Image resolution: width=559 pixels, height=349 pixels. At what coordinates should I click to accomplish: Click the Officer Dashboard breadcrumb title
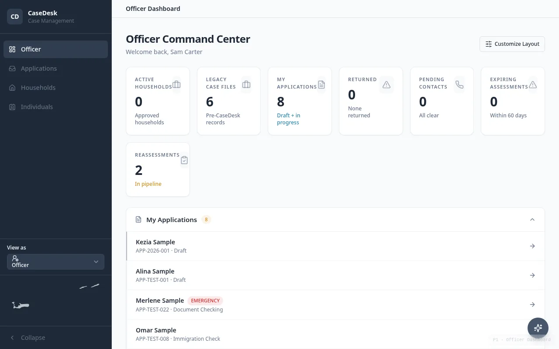(x=153, y=9)
